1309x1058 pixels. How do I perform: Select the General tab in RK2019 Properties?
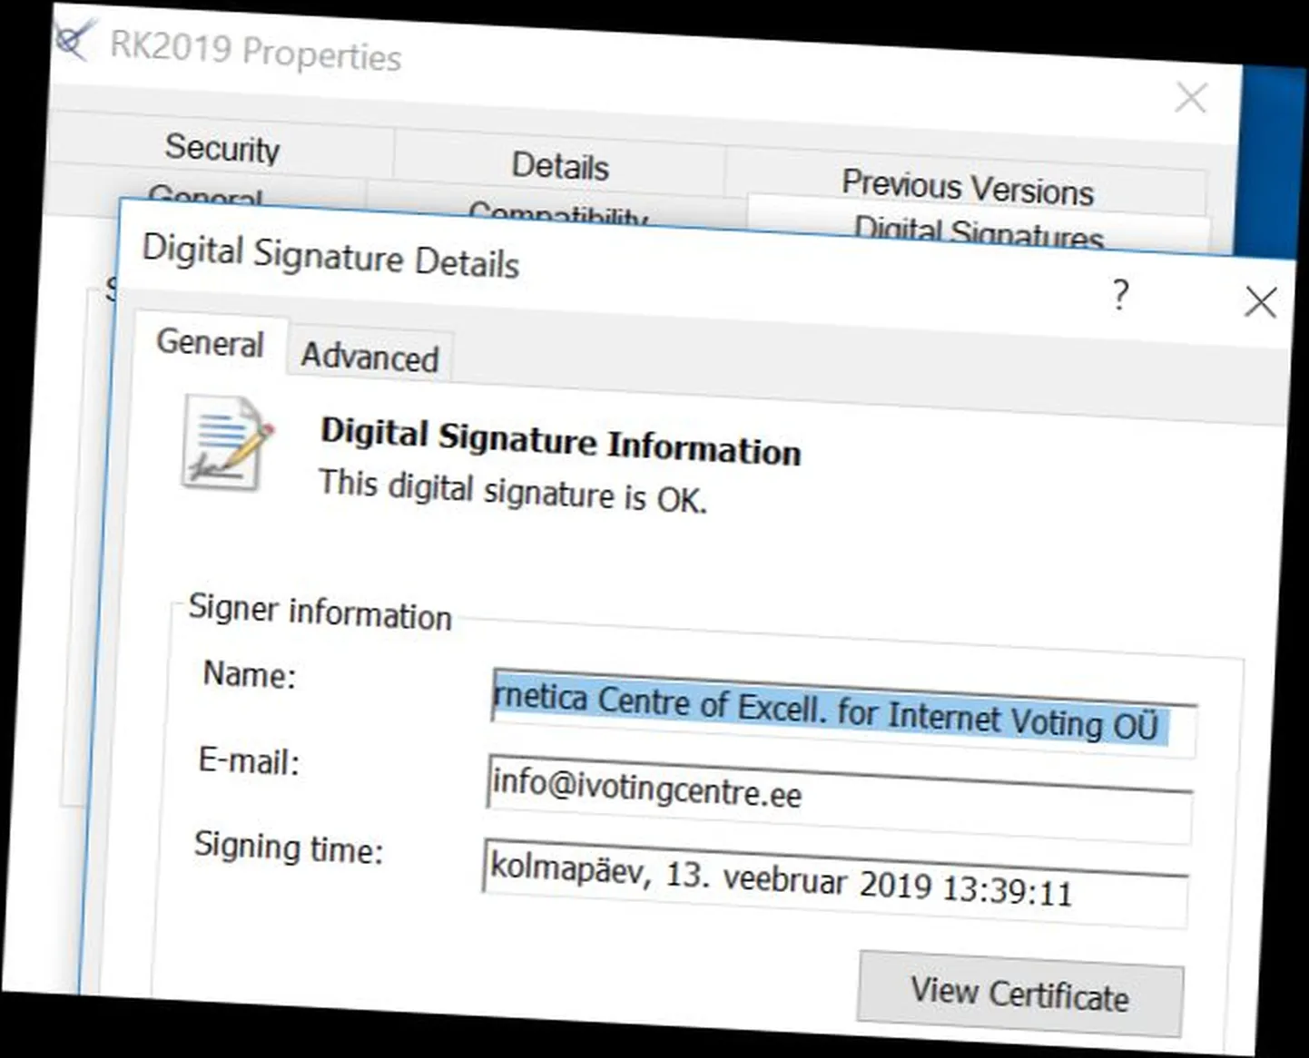(206, 194)
